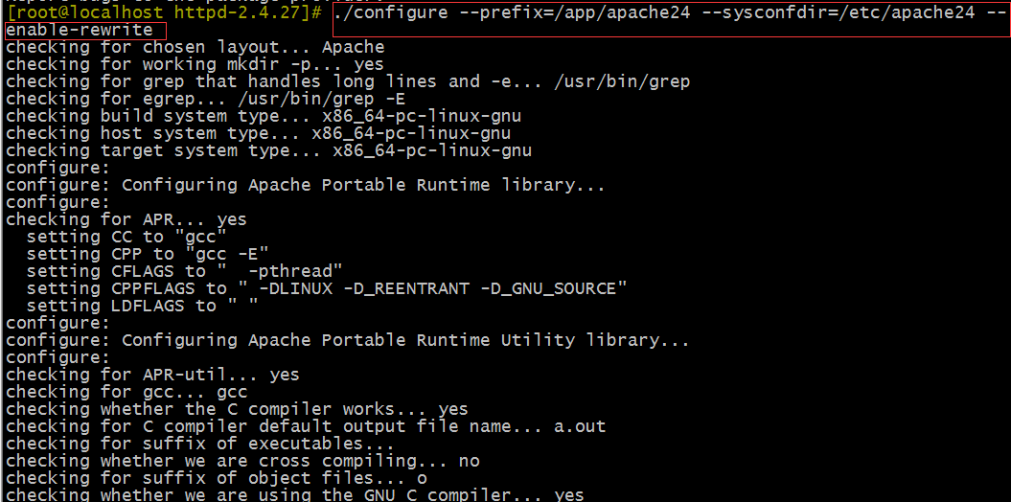Click 'Configuring Apache Portable Runtime library...' line
1011x502 pixels.
306,186
